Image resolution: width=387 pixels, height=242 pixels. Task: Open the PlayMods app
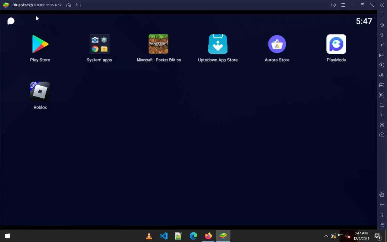(336, 44)
